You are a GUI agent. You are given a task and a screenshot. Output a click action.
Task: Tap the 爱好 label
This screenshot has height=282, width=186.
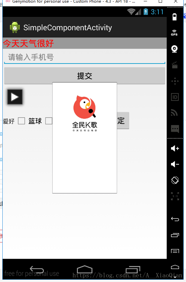(x=9, y=121)
